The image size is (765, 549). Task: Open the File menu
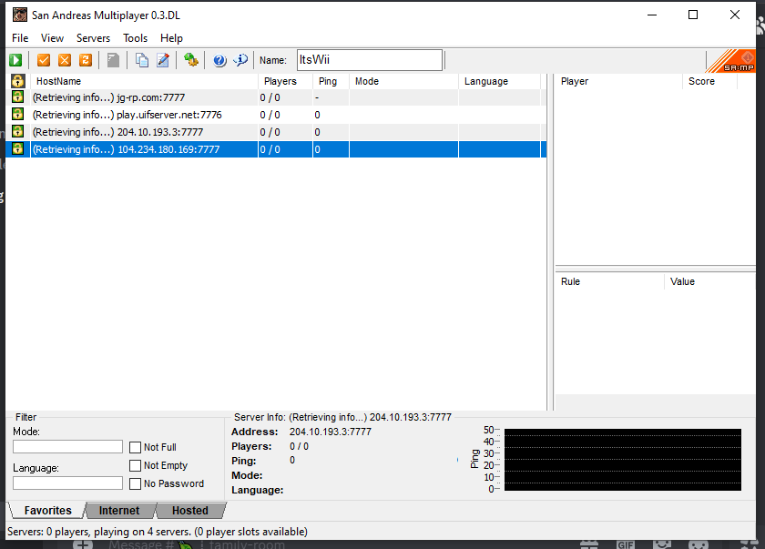(20, 38)
